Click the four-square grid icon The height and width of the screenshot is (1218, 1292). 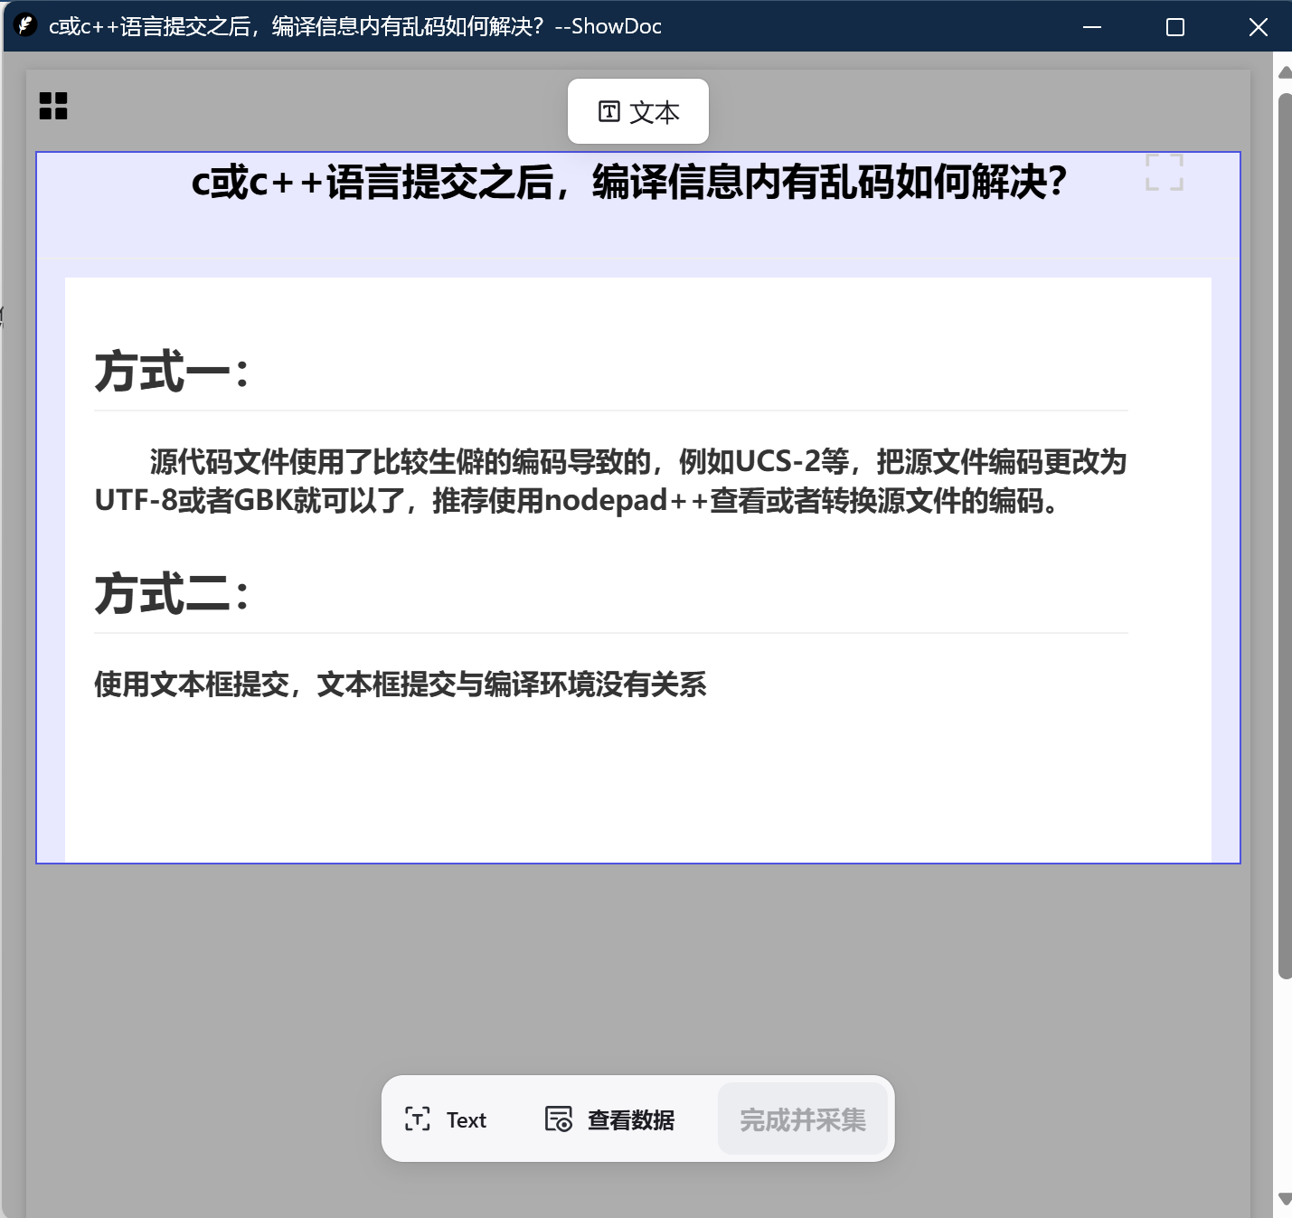(x=53, y=106)
